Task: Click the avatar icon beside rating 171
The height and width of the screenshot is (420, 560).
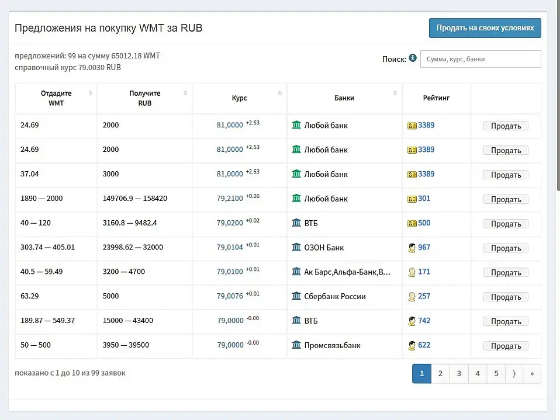Action: pyautogui.click(x=412, y=272)
